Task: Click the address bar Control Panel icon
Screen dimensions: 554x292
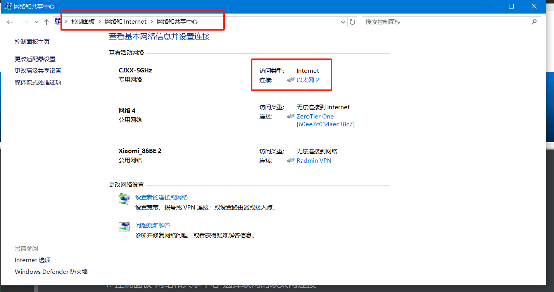Action: pos(58,22)
